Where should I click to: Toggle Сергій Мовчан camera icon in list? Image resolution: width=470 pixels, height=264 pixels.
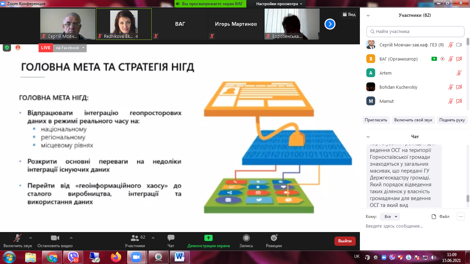point(459,45)
